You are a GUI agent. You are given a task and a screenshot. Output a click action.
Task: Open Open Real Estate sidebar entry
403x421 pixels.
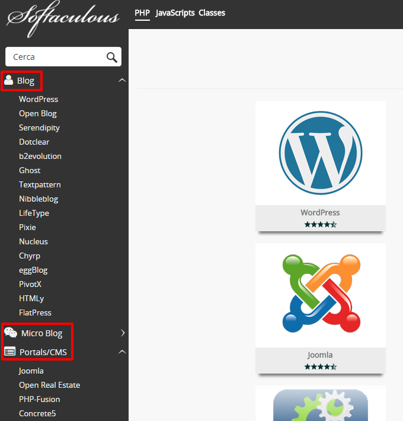(x=49, y=385)
